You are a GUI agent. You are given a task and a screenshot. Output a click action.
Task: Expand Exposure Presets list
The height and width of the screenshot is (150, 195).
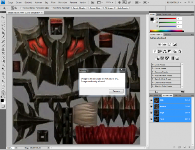[153, 72]
